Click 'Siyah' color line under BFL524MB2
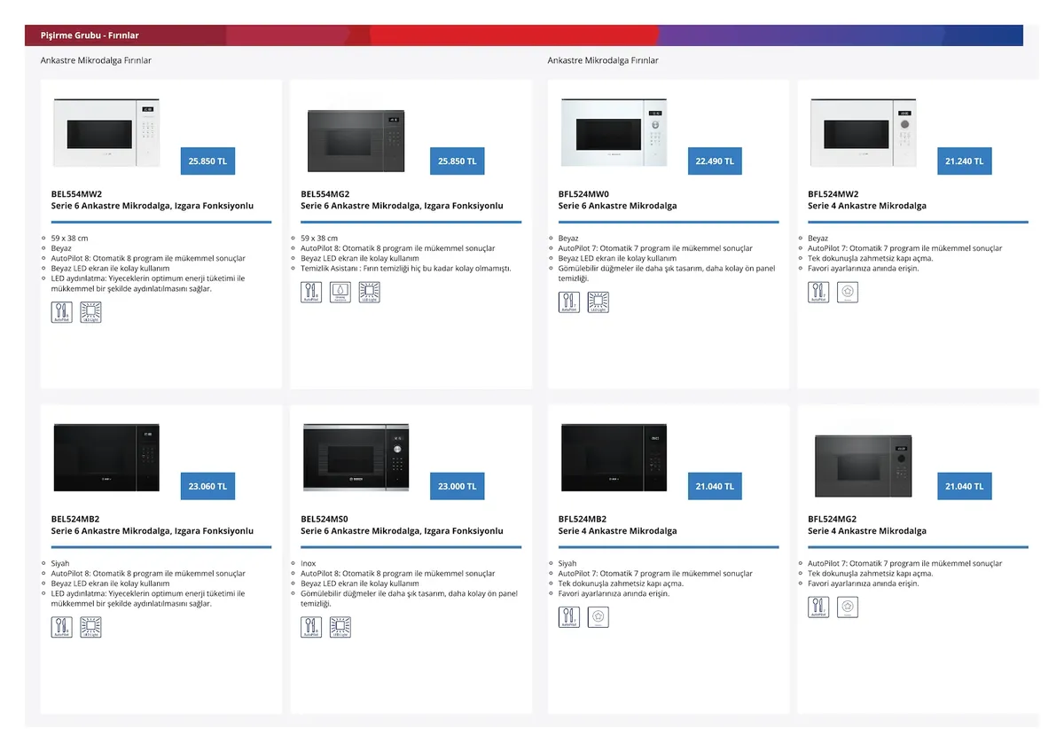 [567, 564]
